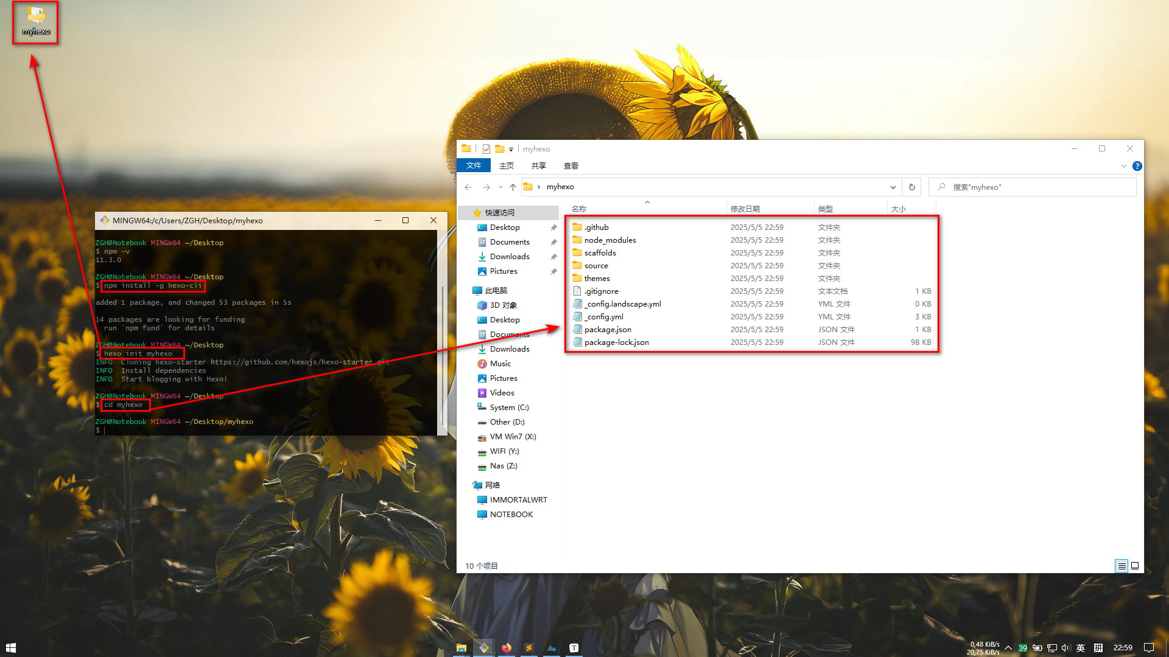Expand the ribbon with the chevron

tap(1123, 166)
